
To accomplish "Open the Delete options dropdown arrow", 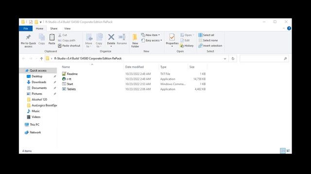I will click(111, 46).
